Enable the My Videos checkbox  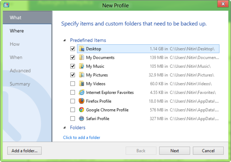(x=73, y=84)
